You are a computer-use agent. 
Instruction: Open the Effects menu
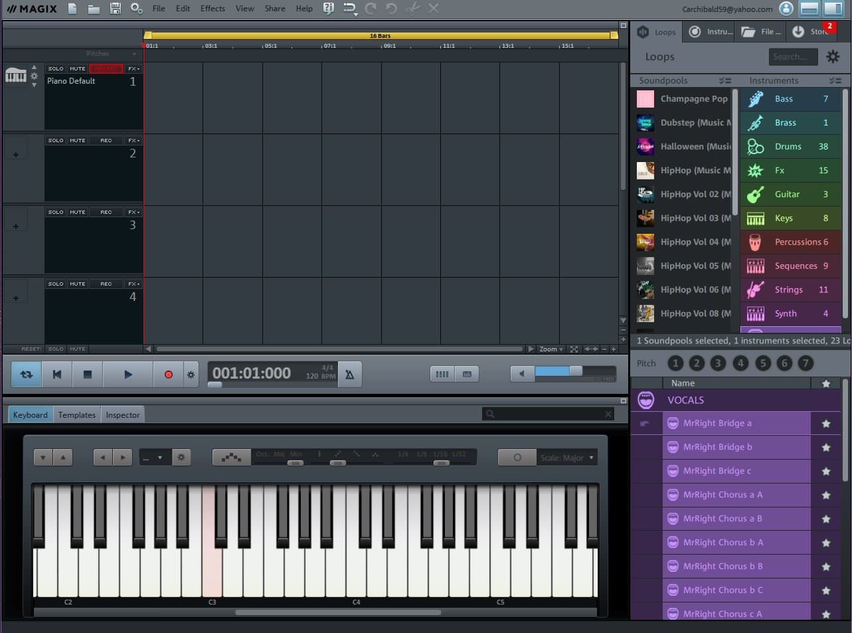tap(213, 9)
